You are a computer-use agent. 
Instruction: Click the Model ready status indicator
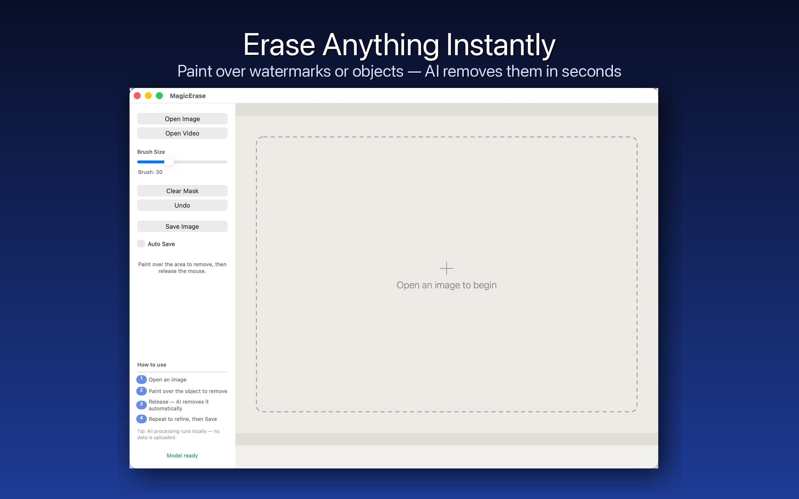tap(182, 455)
